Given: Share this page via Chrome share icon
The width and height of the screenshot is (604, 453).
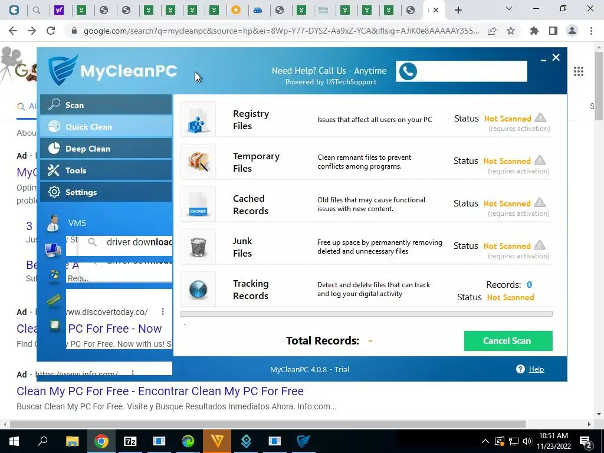Looking at the screenshot, I should tap(492, 31).
